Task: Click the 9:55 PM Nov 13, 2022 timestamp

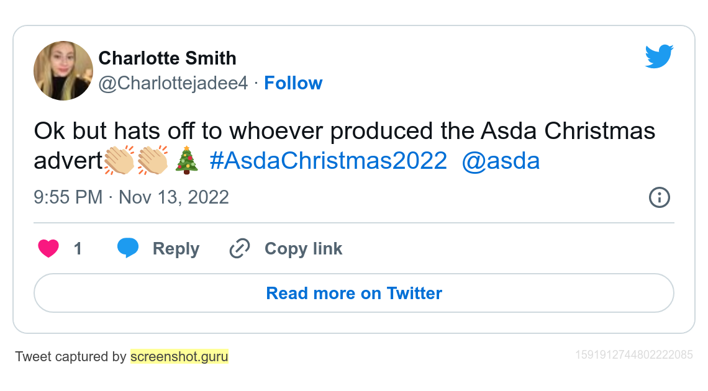Action: tap(132, 197)
